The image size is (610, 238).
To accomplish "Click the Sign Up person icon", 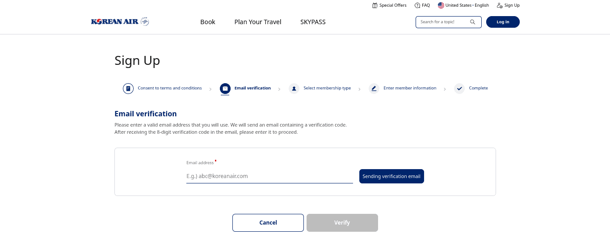I will click(500, 5).
